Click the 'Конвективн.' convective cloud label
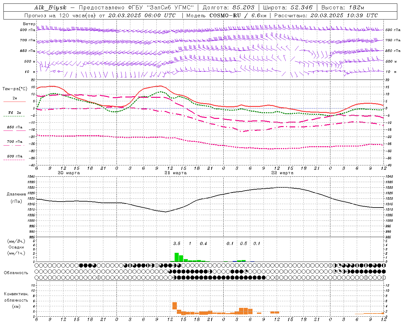This screenshot has height=322, width=402. [x=16, y=294]
